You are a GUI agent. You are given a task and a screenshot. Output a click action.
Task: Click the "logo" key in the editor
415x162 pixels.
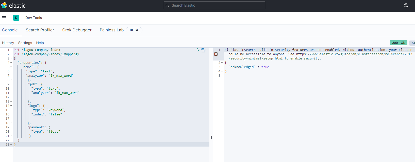click(x=33, y=106)
